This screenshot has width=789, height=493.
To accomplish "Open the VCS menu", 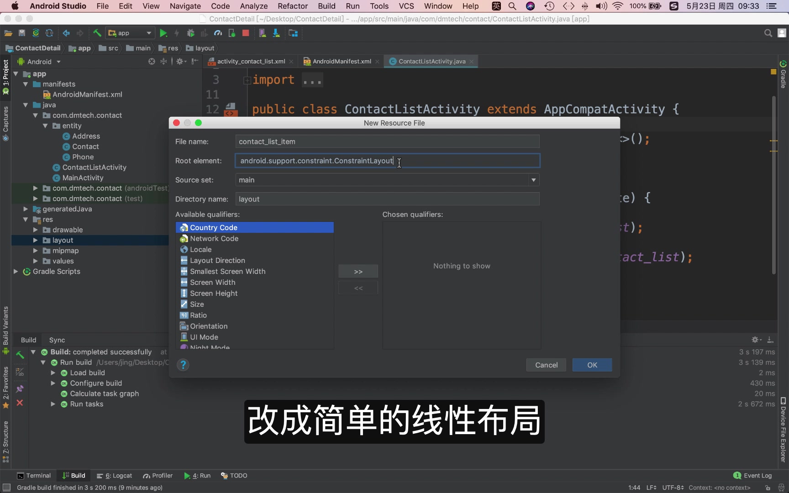I will pyautogui.click(x=406, y=6).
